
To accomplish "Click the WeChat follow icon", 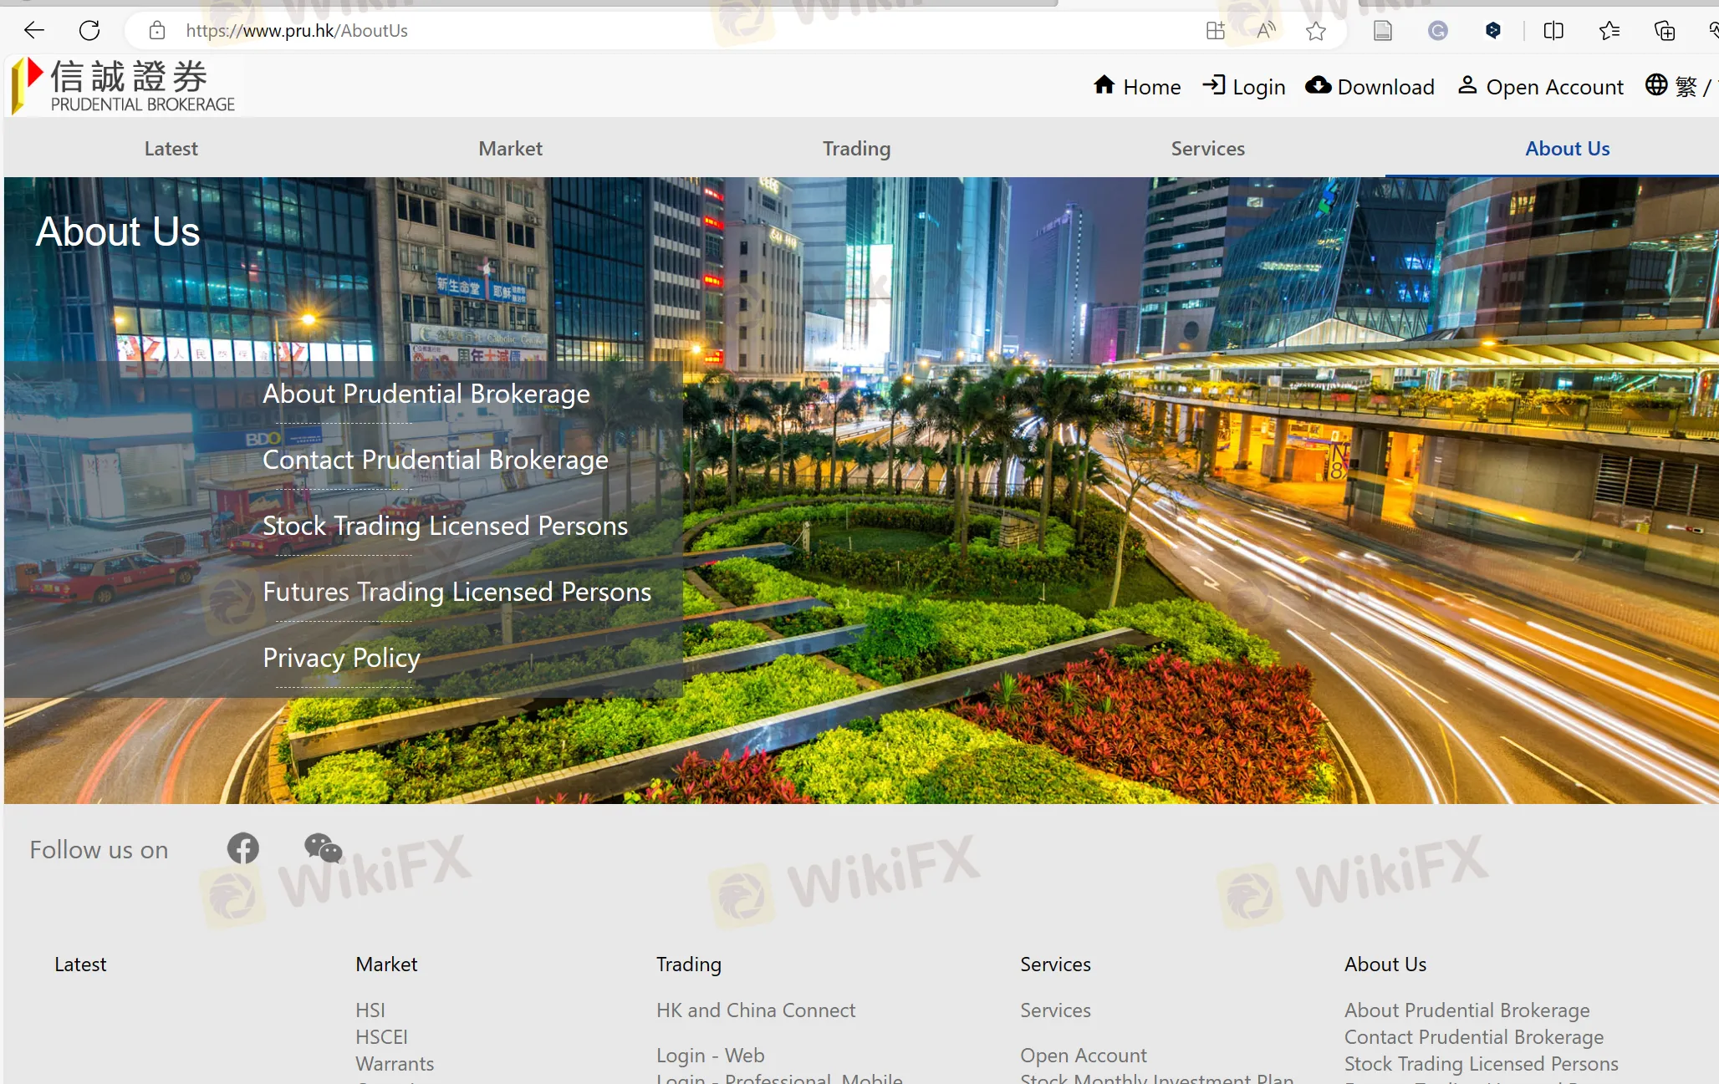I will pos(323,848).
